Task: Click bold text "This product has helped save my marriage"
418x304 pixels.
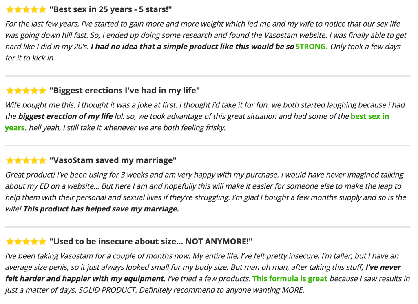Action: pyautogui.click(x=101, y=209)
